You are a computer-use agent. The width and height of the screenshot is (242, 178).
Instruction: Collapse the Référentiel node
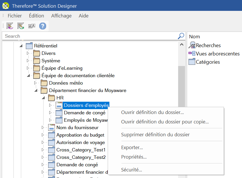[21, 46]
